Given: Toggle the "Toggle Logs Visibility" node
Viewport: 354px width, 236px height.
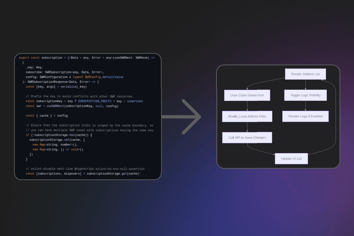Looking at the screenshot, I should point(305,95).
